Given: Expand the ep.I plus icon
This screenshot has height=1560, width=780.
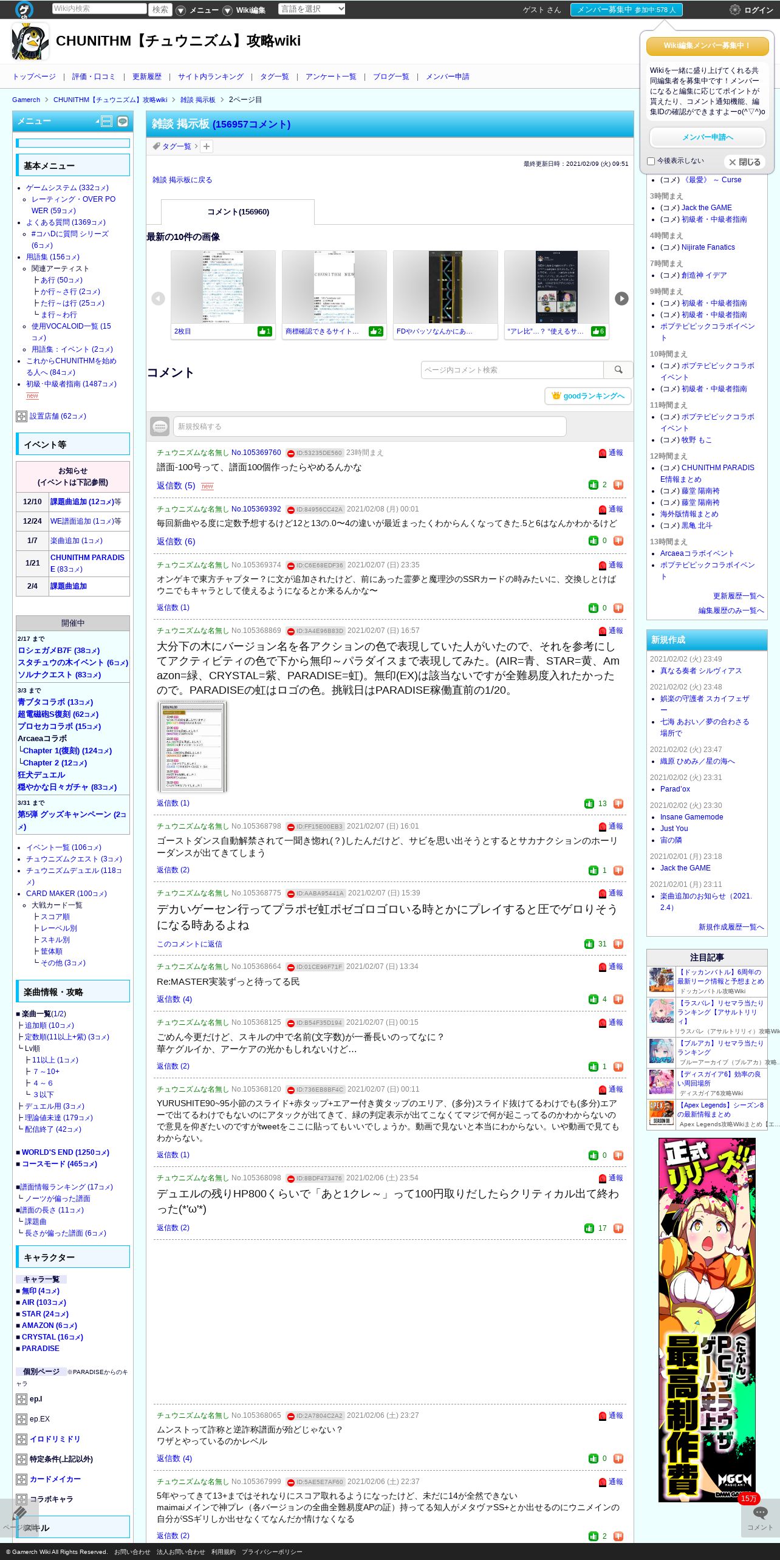Looking at the screenshot, I should pyautogui.click(x=21, y=1400).
